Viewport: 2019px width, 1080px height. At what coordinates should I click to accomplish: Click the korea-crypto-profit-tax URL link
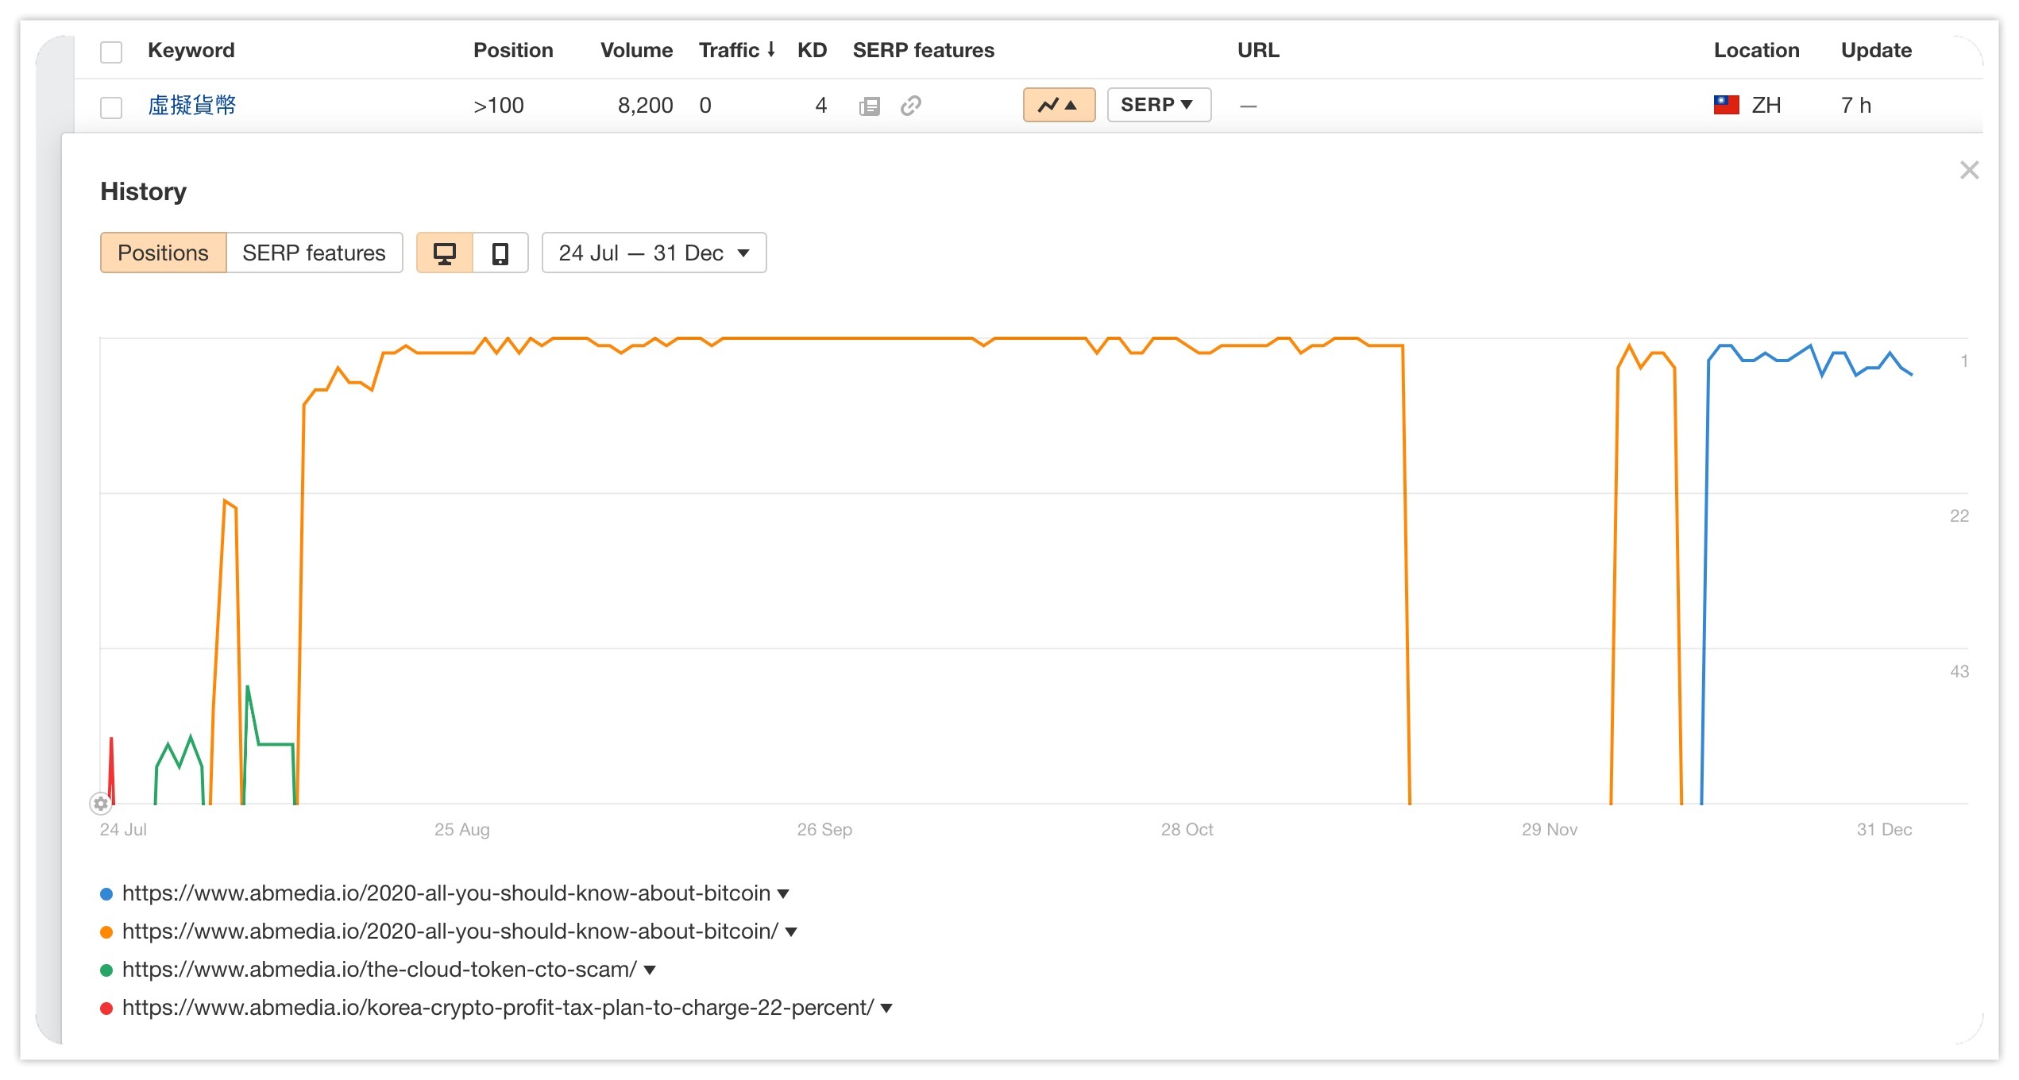tap(497, 1008)
